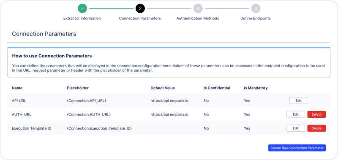Image resolution: width=338 pixels, height=160 pixels.
Task: Click Is Confidential value No in API URL row
Action: [206, 100]
